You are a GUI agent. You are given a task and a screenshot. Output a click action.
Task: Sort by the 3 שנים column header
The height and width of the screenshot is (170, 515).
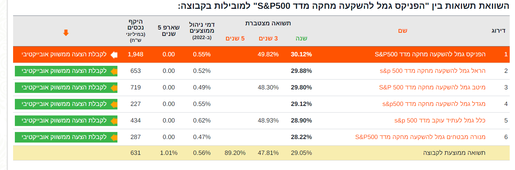coord(268,38)
